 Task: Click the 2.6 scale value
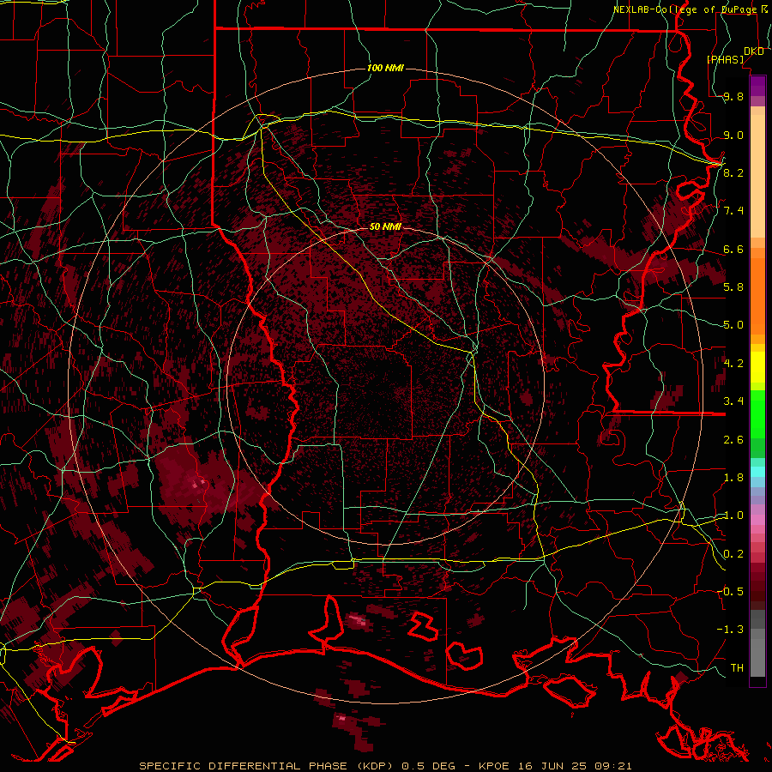(733, 439)
